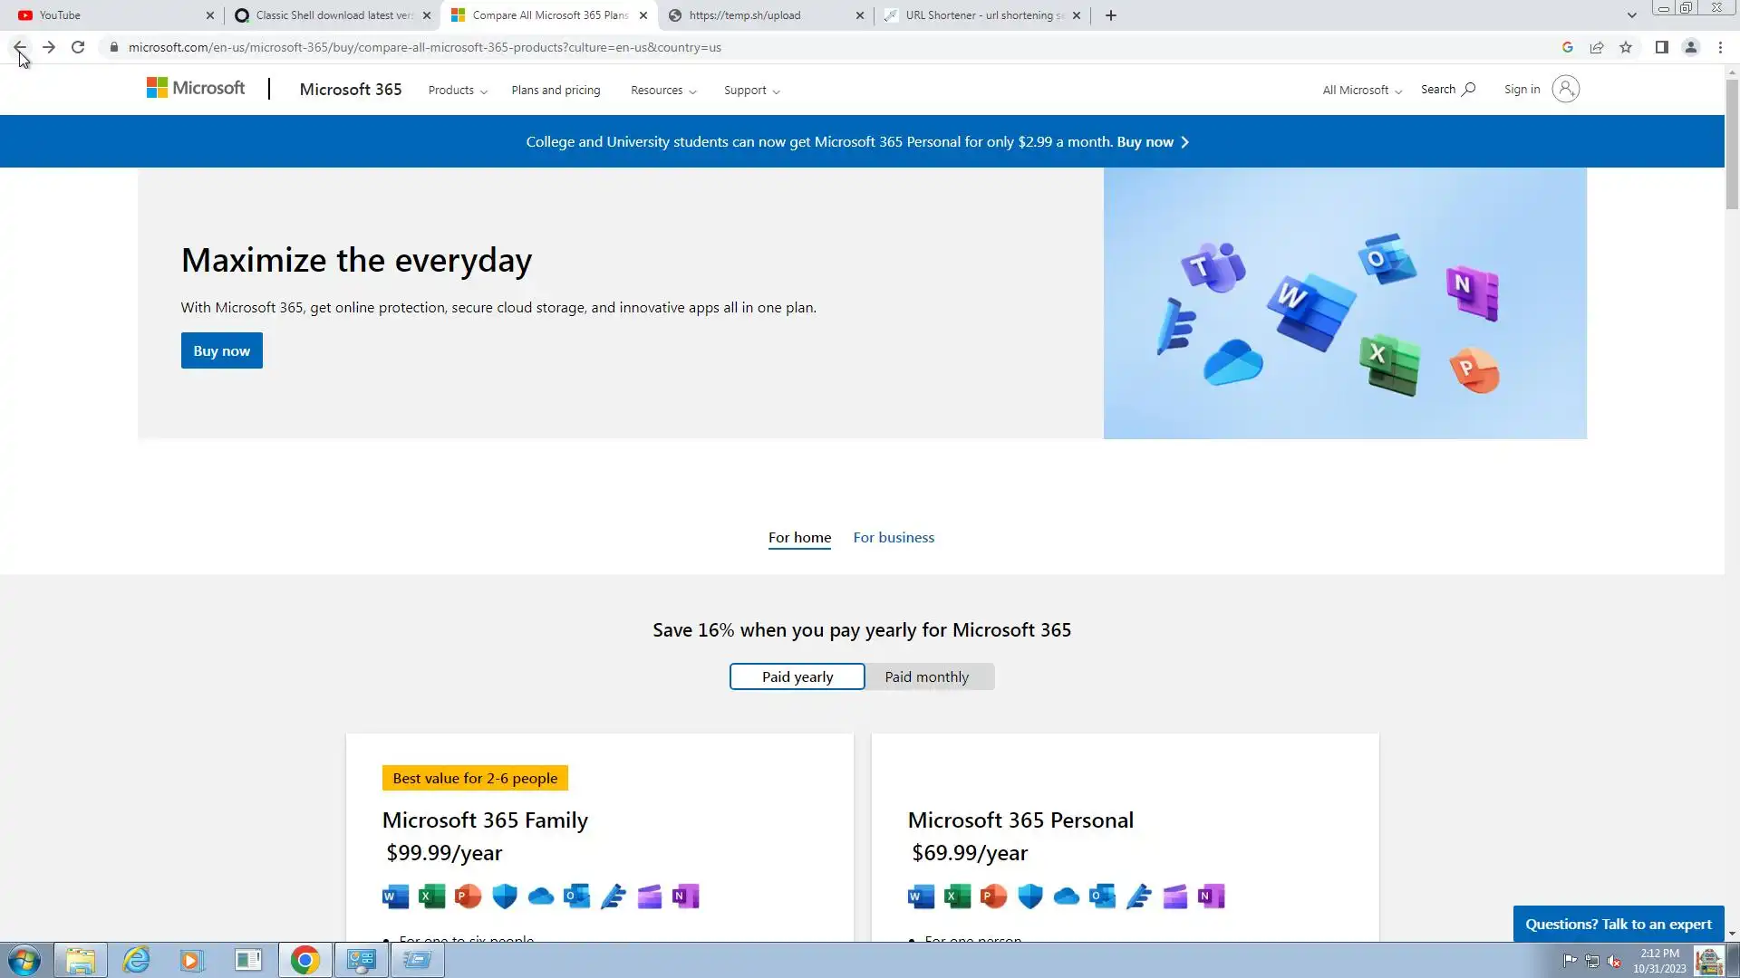Click the bookmark star icon in address bar
Screen dimensions: 1740x978
1626,47
